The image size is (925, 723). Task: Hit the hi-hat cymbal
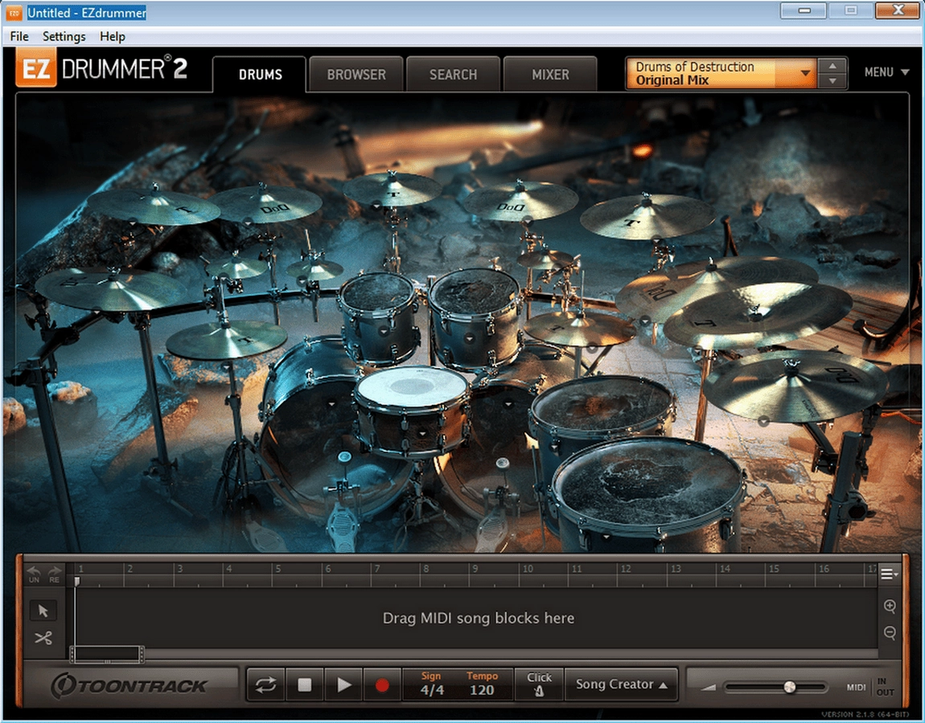pyautogui.click(x=226, y=340)
